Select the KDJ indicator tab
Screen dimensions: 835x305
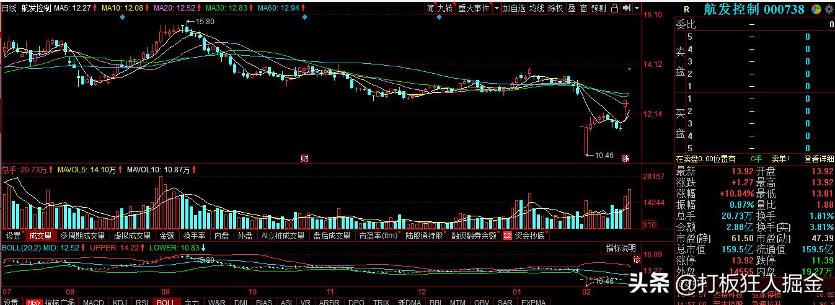click(x=119, y=302)
